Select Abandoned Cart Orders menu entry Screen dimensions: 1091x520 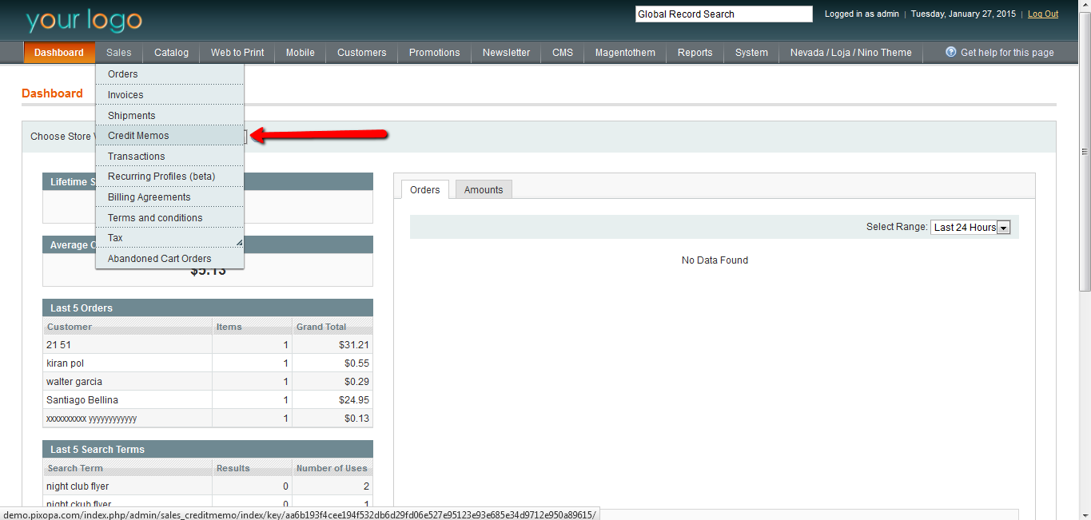pyautogui.click(x=169, y=259)
